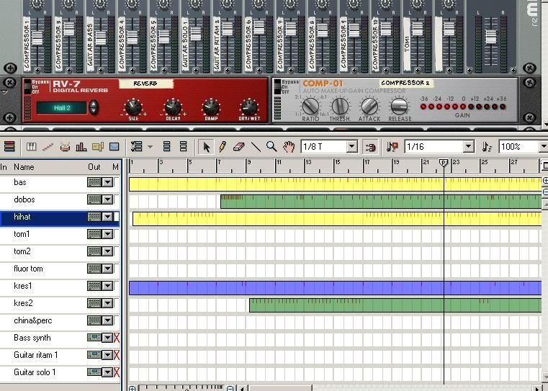
Task: Open output dropdown for the kres1 track
Action: coord(107,286)
